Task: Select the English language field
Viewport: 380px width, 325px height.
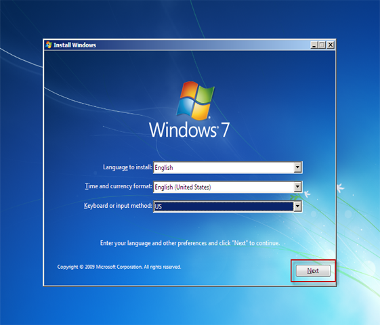Action: 228,167
